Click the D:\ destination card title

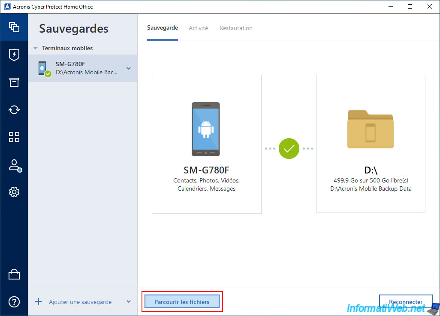tap(371, 170)
